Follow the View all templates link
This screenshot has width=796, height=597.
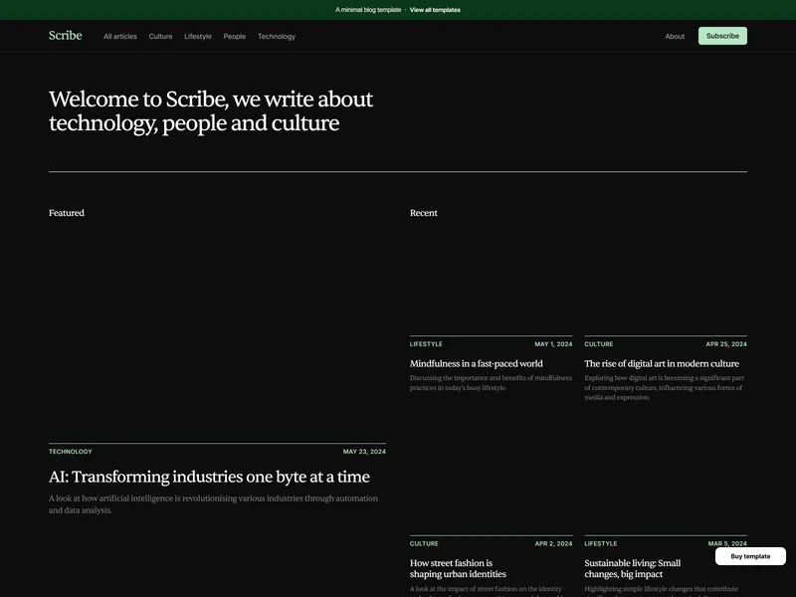point(435,10)
